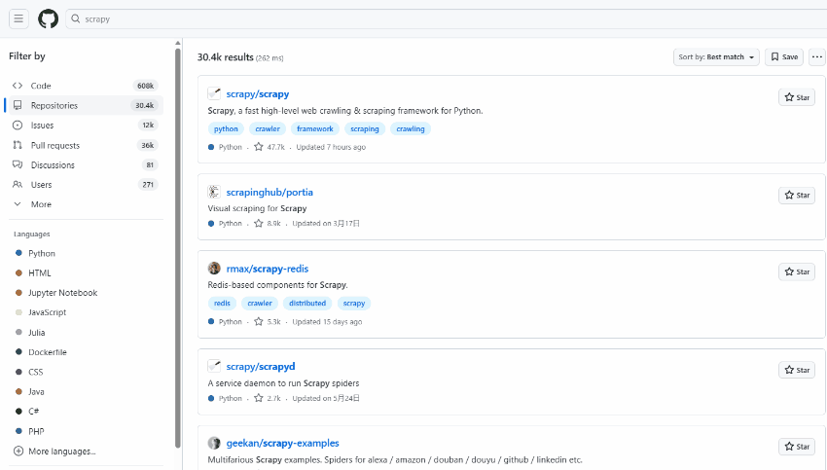Expand the More filter options
827x470 pixels.
click(41, 204)
